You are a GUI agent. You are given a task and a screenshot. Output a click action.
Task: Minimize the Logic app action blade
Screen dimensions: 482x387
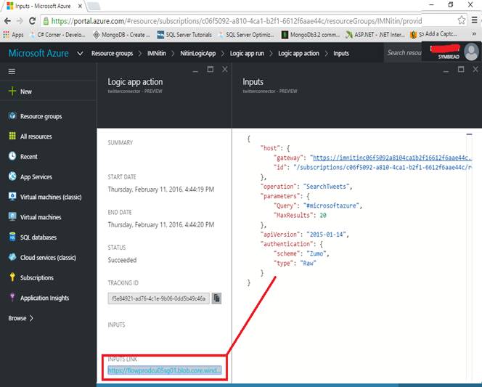click(195, 70)
